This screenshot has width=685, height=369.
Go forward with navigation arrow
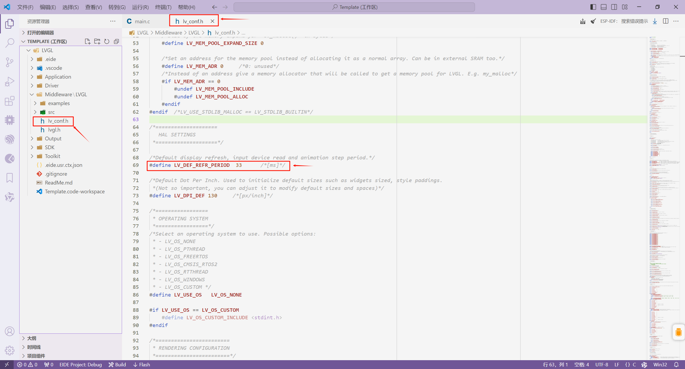225,7
